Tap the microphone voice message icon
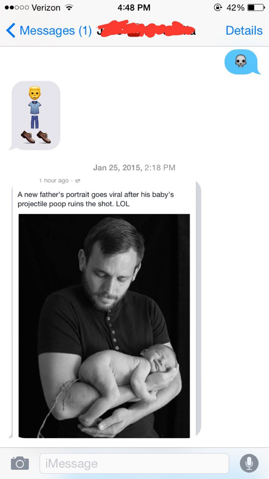 coord(249,463)
